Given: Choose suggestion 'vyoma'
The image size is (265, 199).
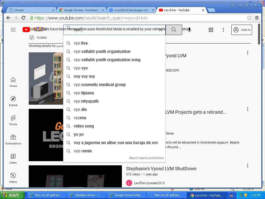Looking at the screenshot, I should click(x=114, y=118).
